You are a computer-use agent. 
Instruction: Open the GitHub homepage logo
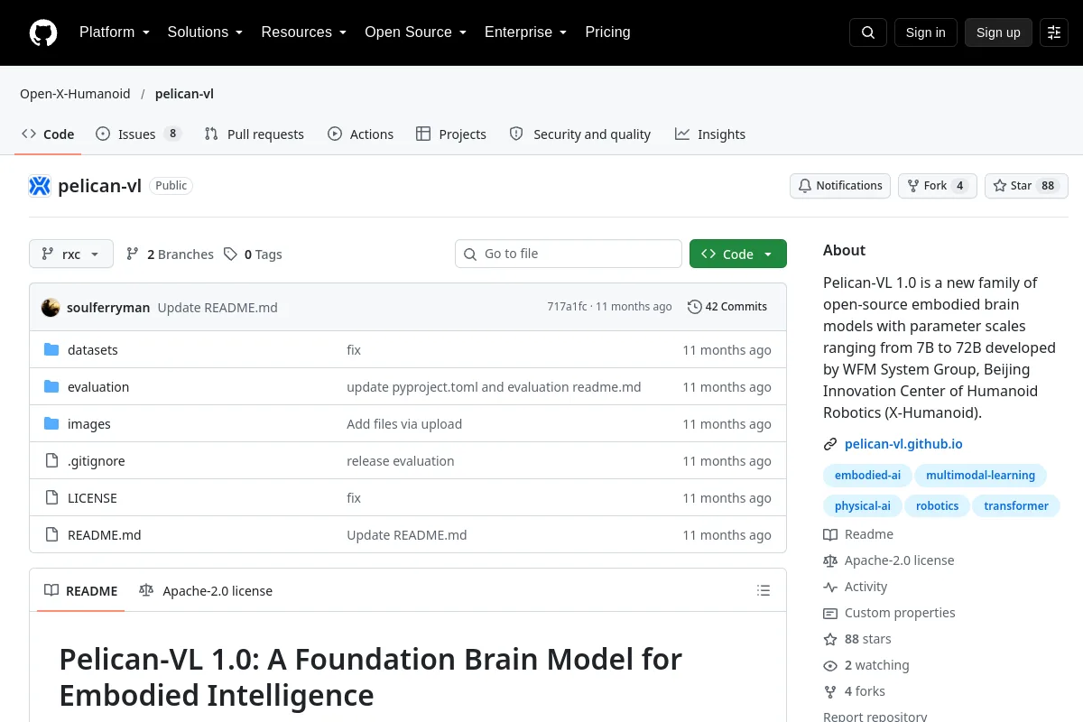pos(43,32)
